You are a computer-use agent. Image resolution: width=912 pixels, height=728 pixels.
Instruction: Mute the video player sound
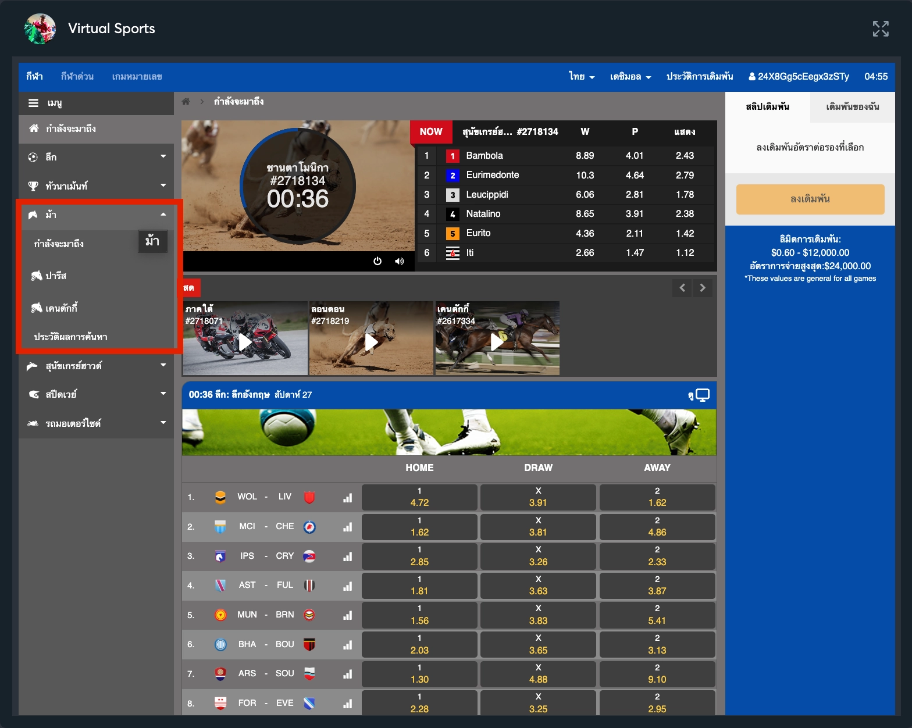click(399, 261)
